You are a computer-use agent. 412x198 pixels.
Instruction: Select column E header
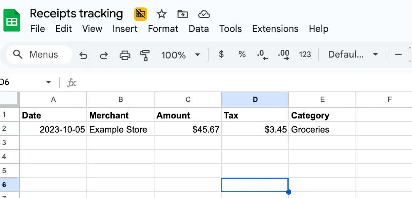pos(322,99)
